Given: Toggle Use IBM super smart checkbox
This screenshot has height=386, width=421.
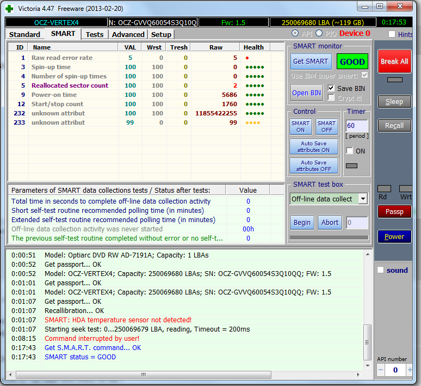Looking at the screenshot, I should 364,75.
